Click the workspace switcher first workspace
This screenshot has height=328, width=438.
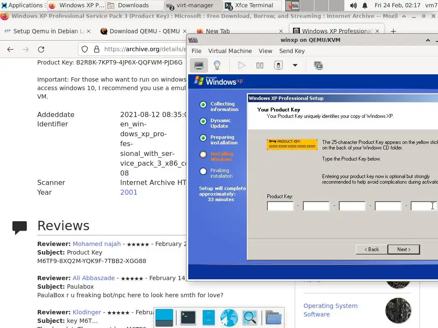(x=293, y=5)
